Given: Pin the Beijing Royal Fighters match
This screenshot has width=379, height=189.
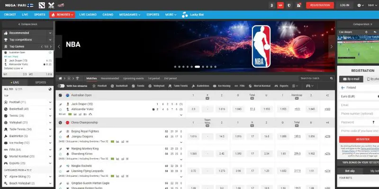Looking at the screenshot, I should 61,132.
